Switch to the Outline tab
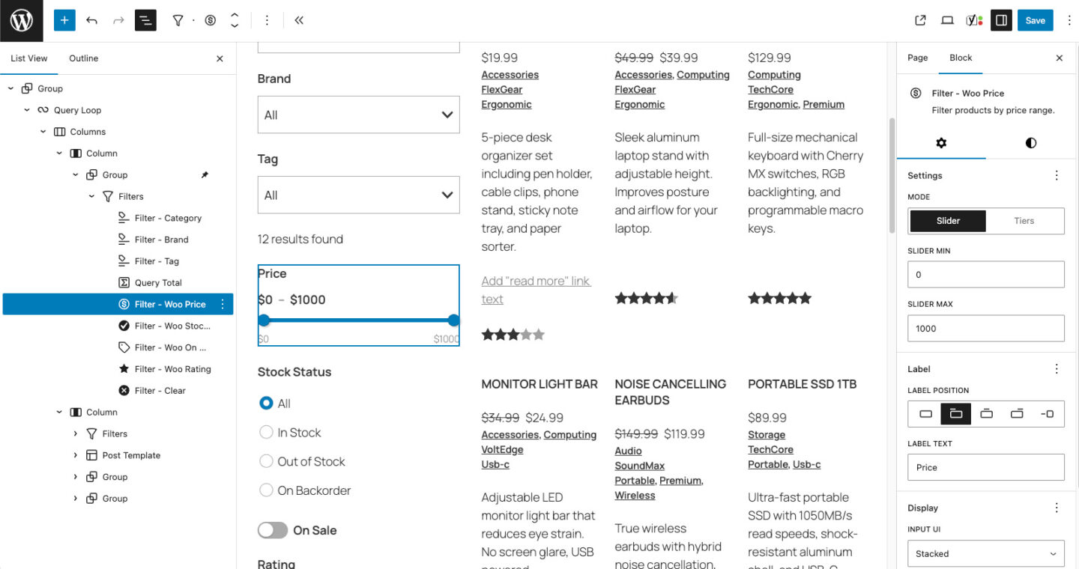Image resolution: width=1079 pixels, height=569 pixels. click(x=83, y=58)
